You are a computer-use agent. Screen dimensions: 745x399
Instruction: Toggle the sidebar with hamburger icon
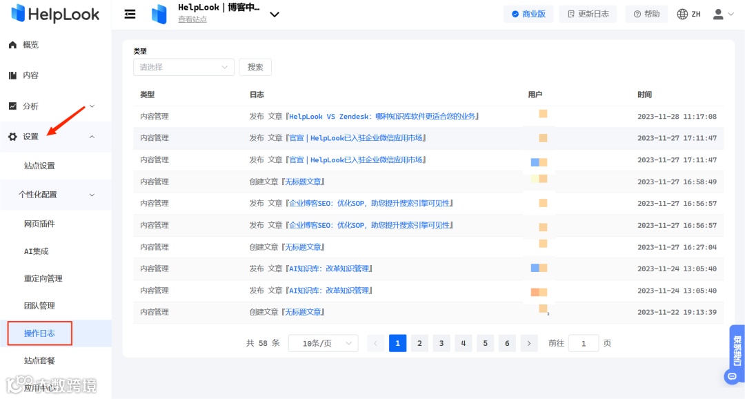point(130,13)
